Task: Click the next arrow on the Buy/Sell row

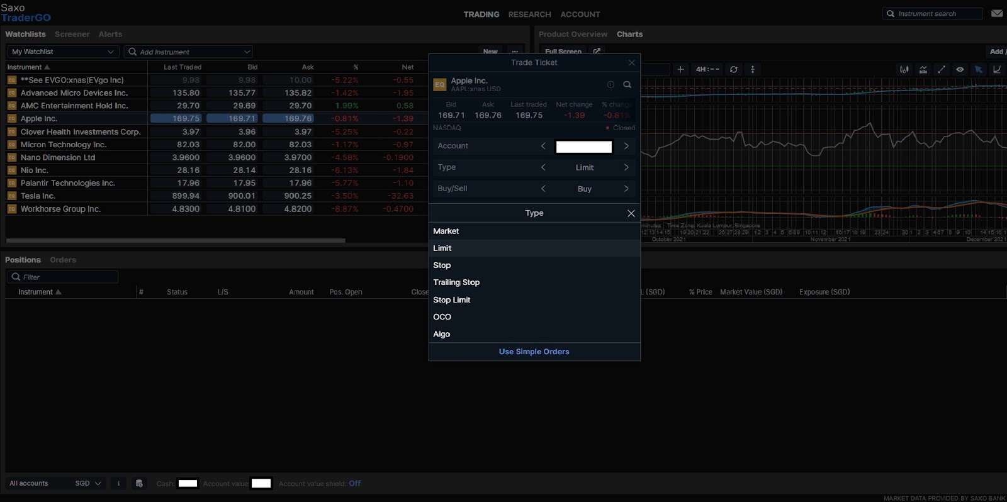Action: (x=626, y=189)
